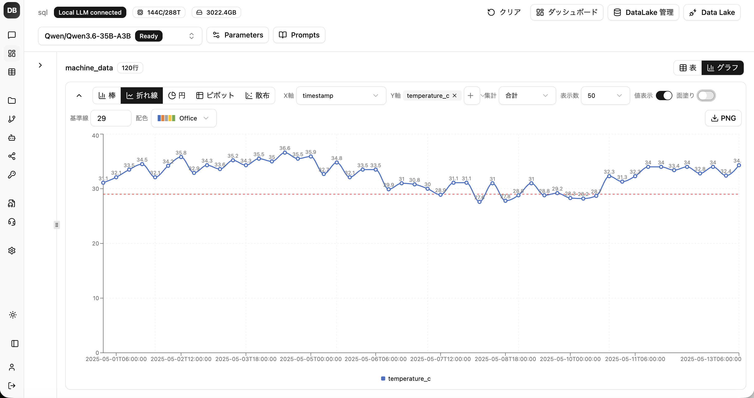The height and width of the screenshot is (398, 754).
Task: Open the audio file sidebar icon
Action: 12,203
